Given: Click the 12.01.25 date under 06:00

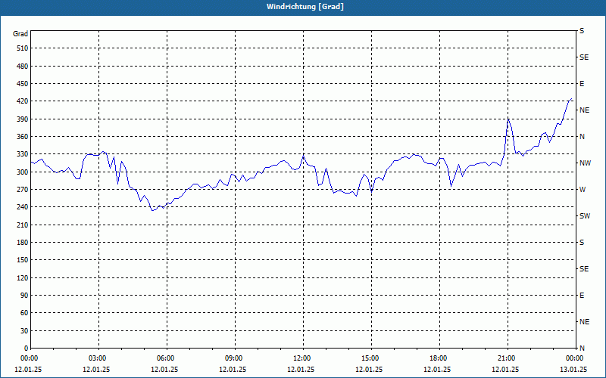Looking at the screenshot, I should pyautogui.click(x=164, y=369).
